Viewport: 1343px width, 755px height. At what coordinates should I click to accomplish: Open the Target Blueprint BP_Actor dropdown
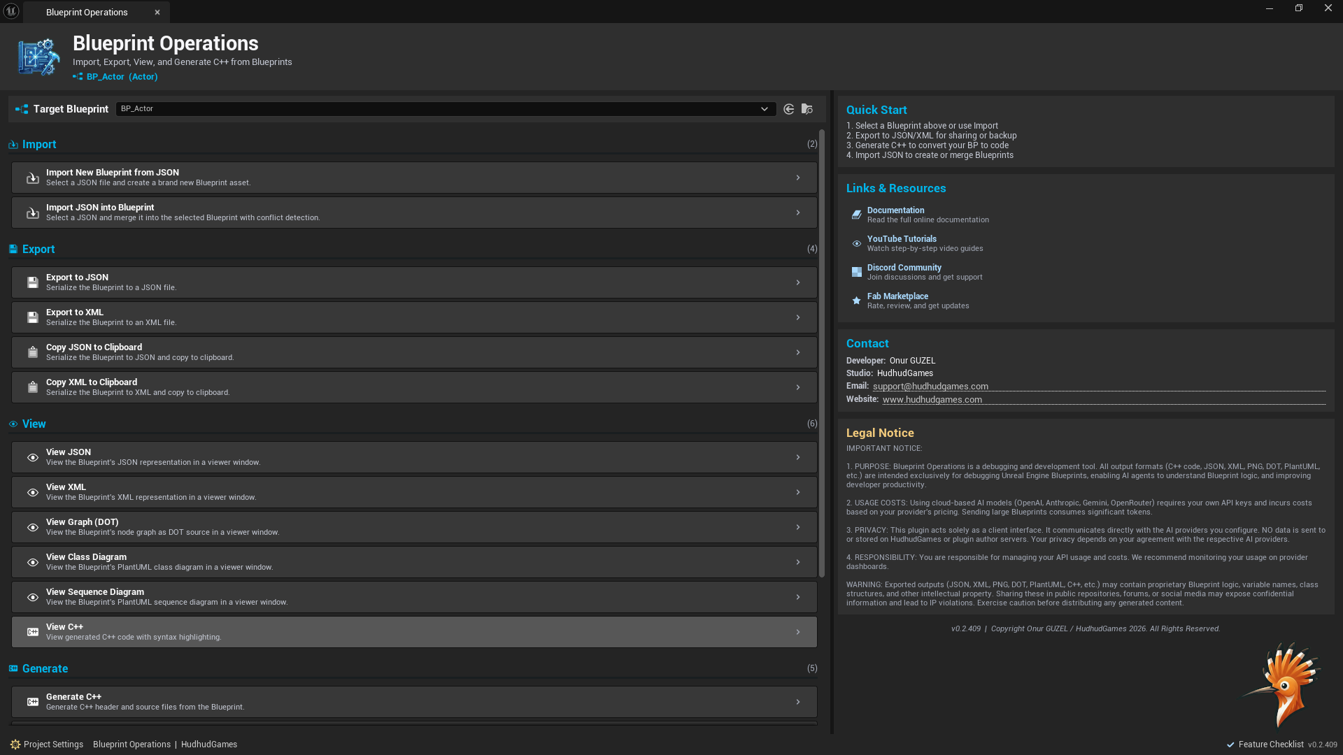tap(445, 109)
